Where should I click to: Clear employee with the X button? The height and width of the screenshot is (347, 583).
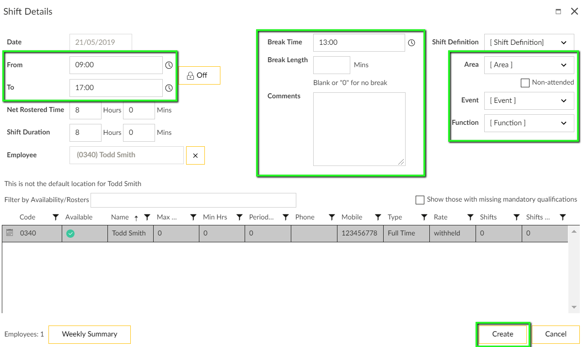coord(195,155)
